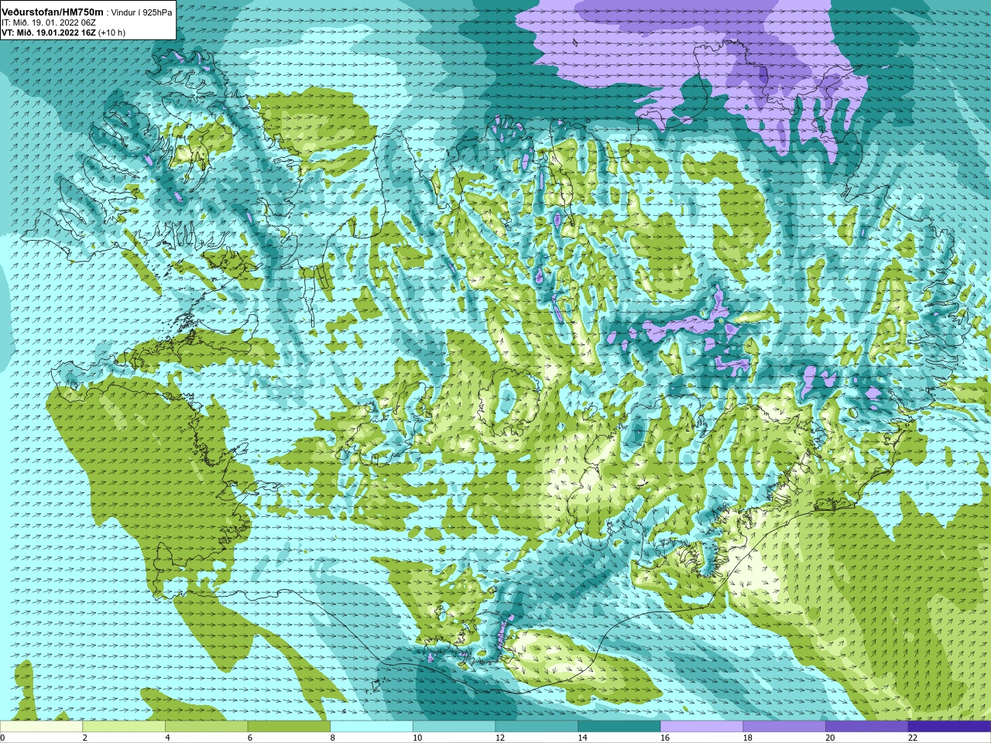Click the 2–4 pale green legend swatch
This screenshot has width=991, height=743.
click(124, 727)
